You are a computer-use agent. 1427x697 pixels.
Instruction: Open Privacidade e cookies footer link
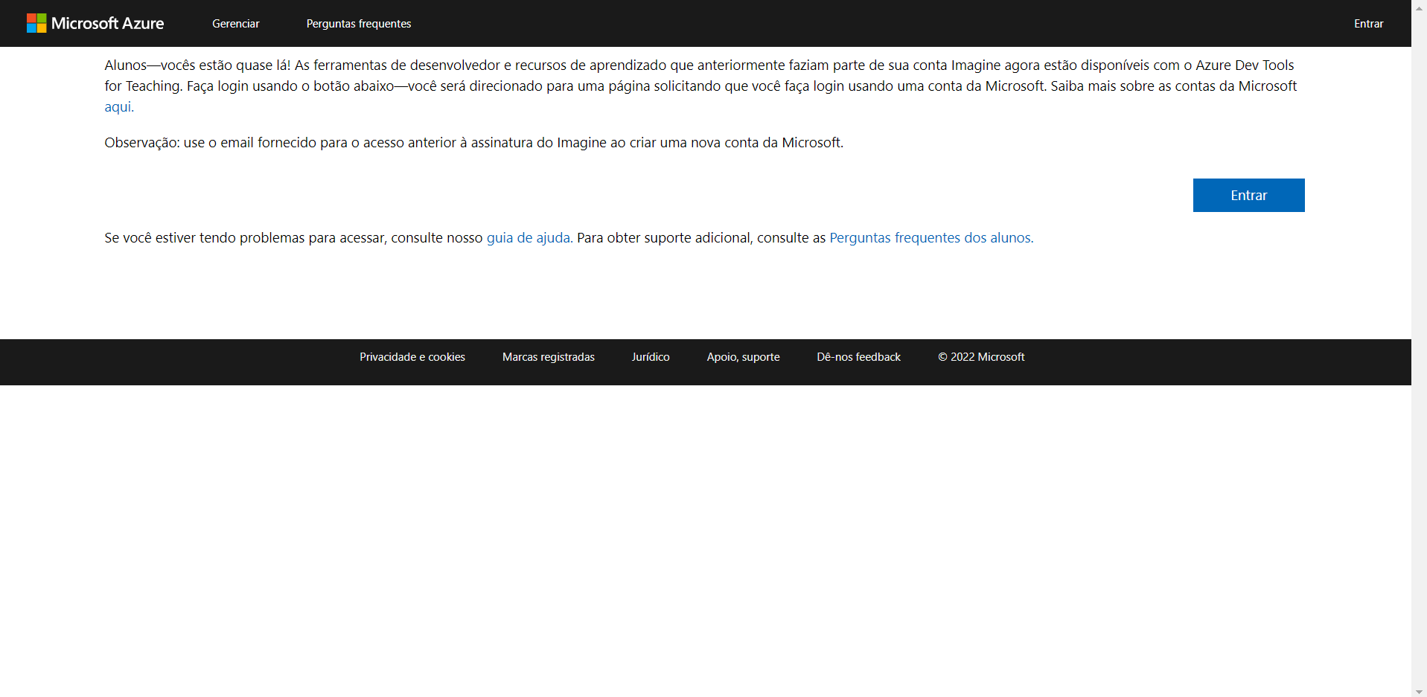pyautogui.click(x=412, y=357)
